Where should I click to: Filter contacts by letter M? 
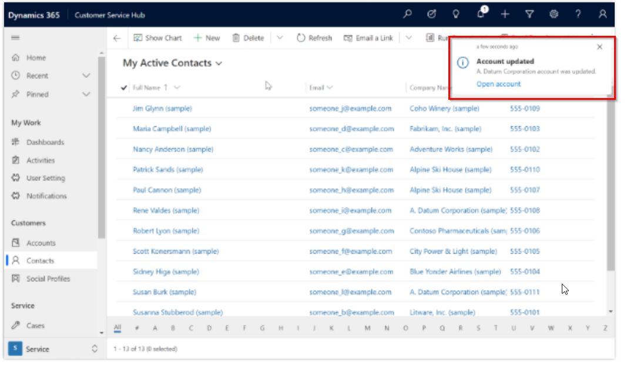tap(367, 328)
